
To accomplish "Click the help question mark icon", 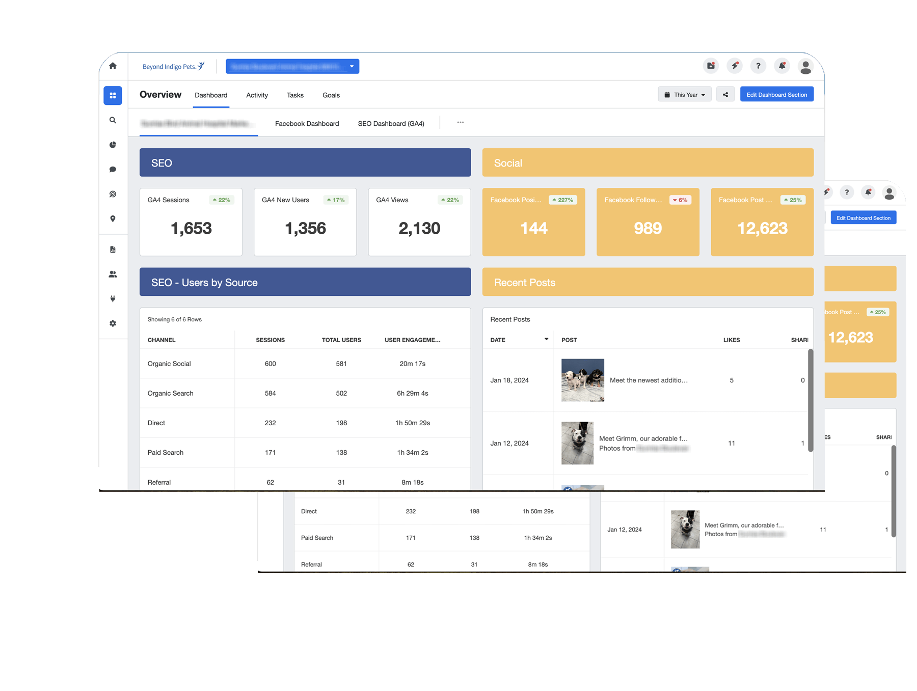I will click(758, 66).
